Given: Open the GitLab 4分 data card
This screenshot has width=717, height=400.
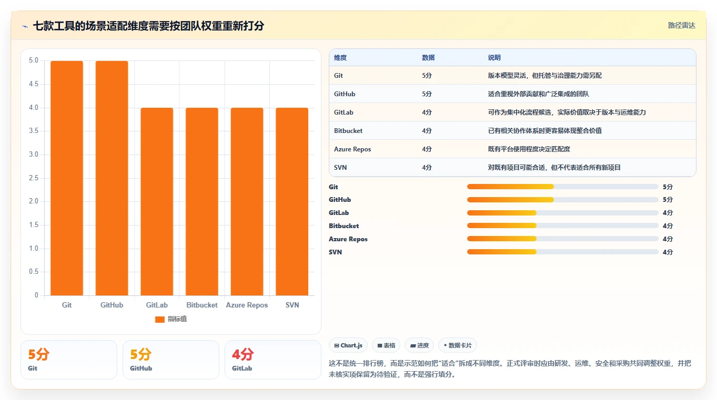Looking at the screenshot, I should [273, 360].
